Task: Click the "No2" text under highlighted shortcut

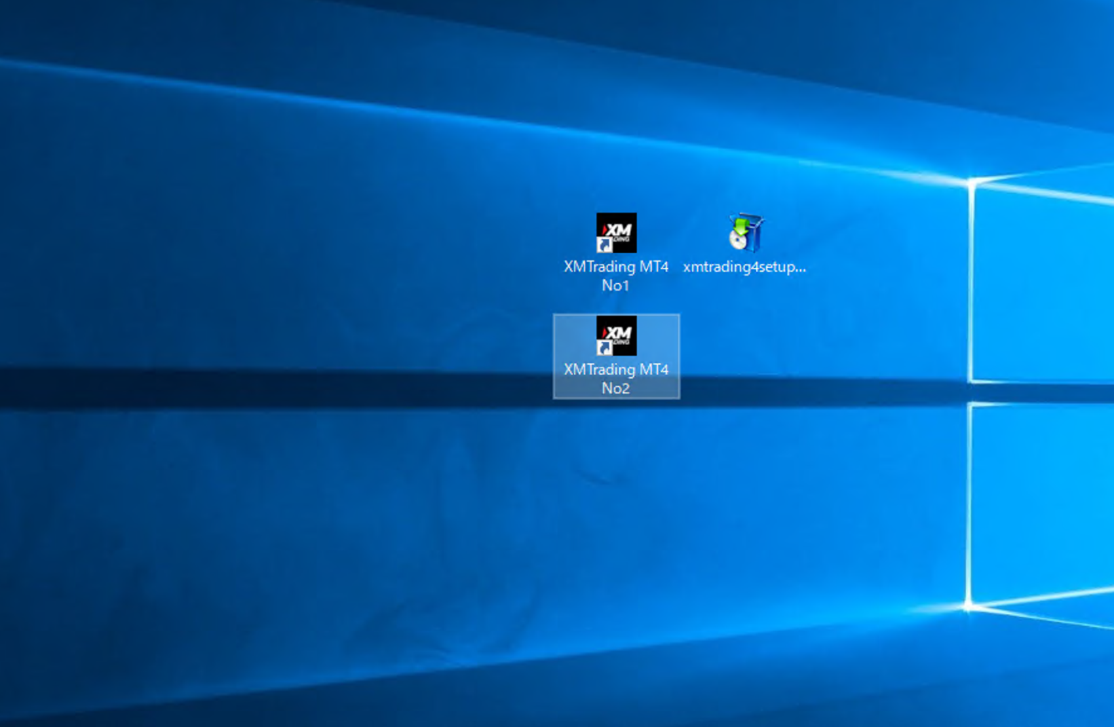Action: coord(615,388)
